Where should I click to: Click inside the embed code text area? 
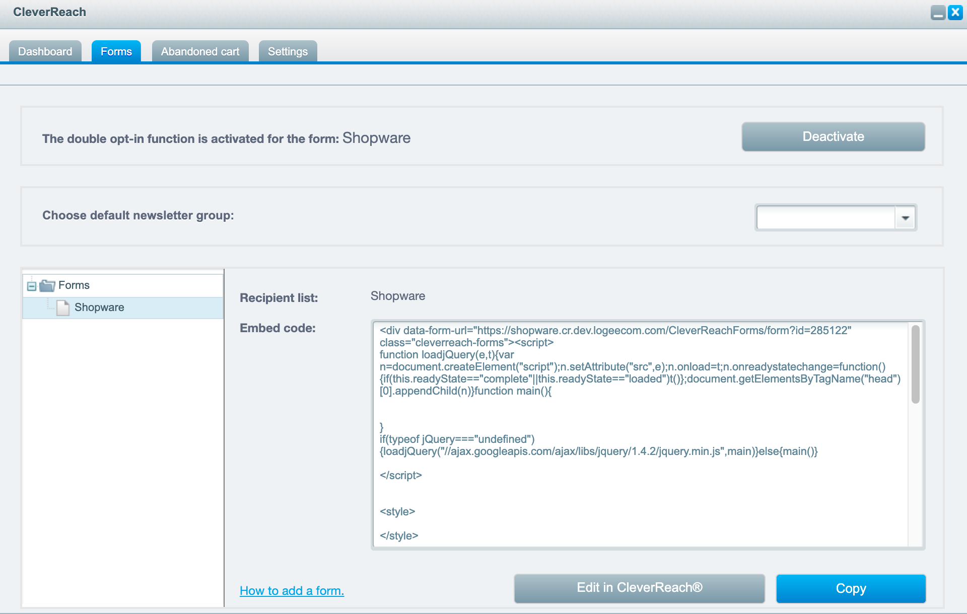click(640, 493)
